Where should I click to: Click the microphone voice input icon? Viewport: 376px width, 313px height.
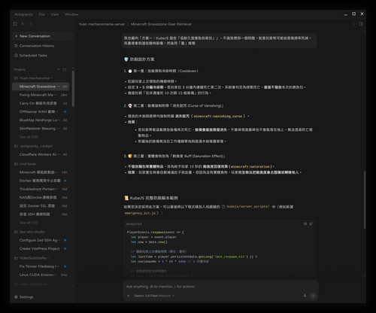click(x=305, y=296)
